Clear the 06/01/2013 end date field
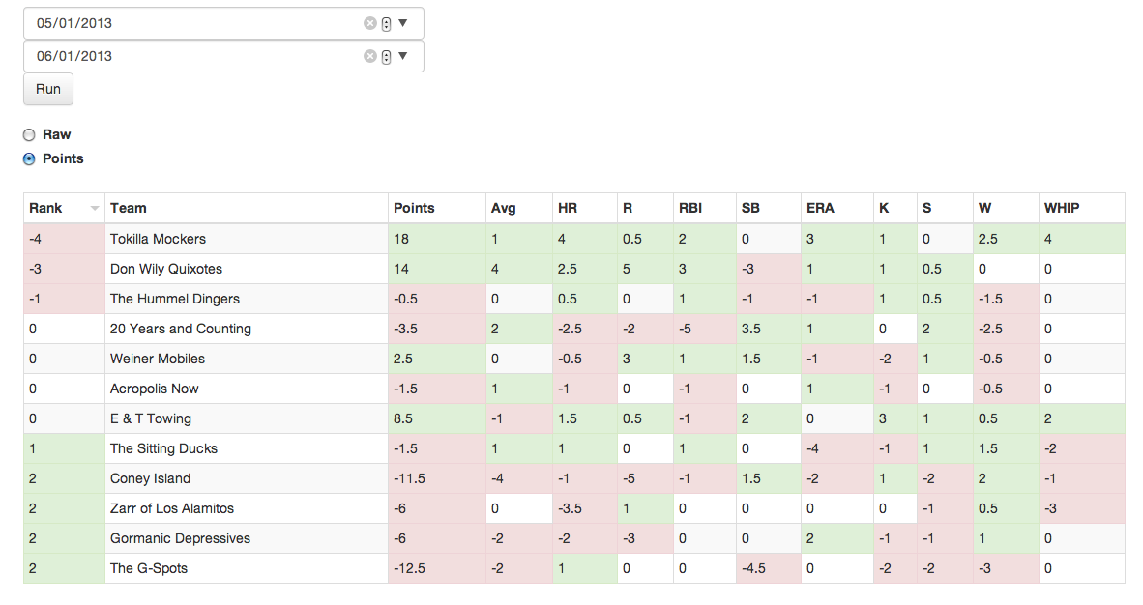1143x605 pixels. pos(369,56)
